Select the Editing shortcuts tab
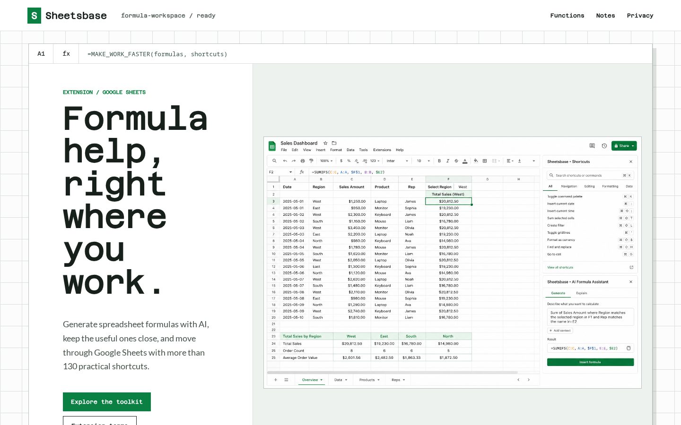Viewport: 681px width, 425px height. [589, 187]
